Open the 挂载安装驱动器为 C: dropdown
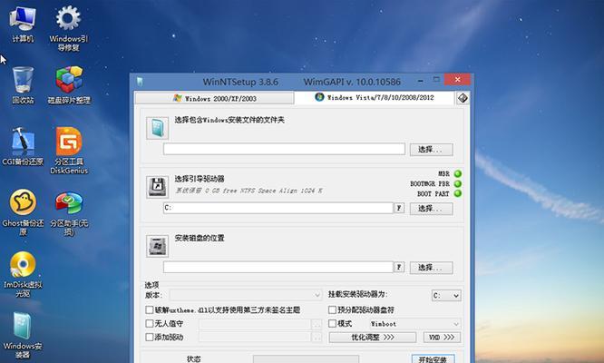This screenshot has width=604, height=363. click(446, 296)
